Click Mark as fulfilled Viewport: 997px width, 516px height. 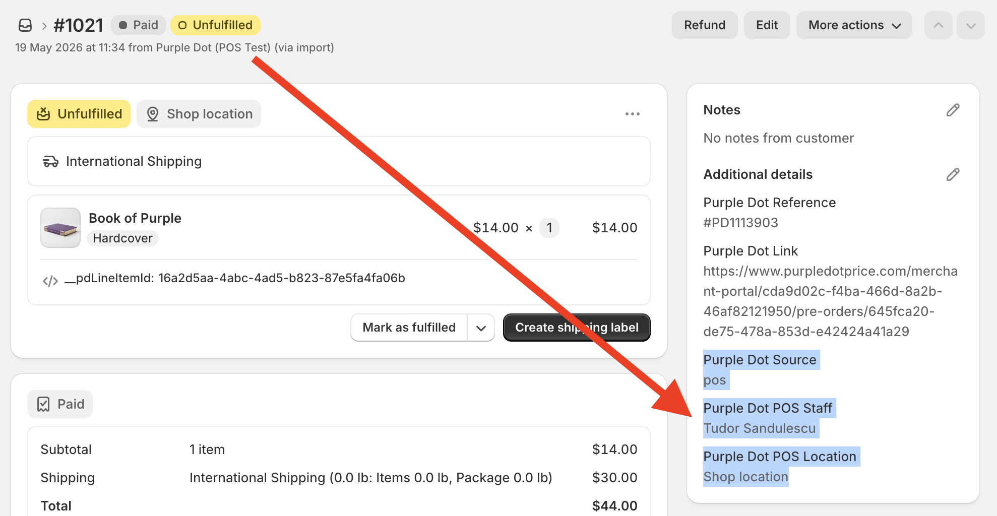[x=409, y=328]
